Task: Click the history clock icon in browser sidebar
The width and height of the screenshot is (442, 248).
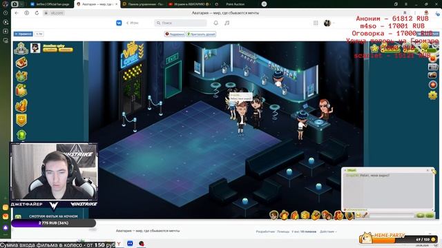Action: pyautogui.click(x=6, y=13)
